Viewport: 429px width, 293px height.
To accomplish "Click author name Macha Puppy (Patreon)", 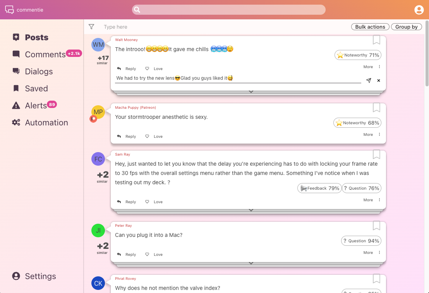I will (x=136, y=108).
